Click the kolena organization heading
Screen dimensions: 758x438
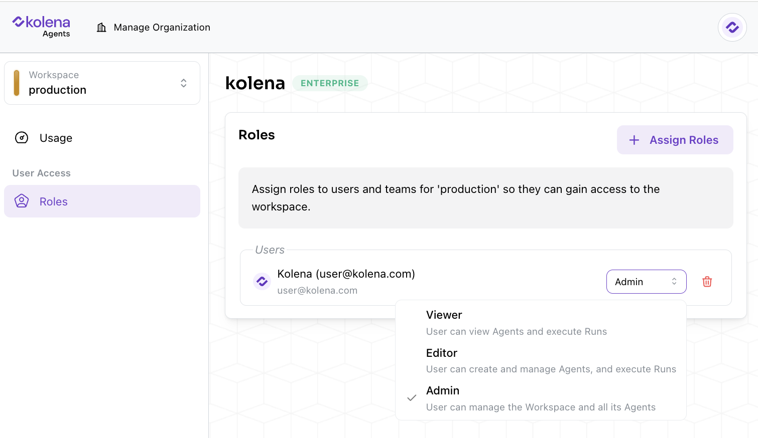255,83
